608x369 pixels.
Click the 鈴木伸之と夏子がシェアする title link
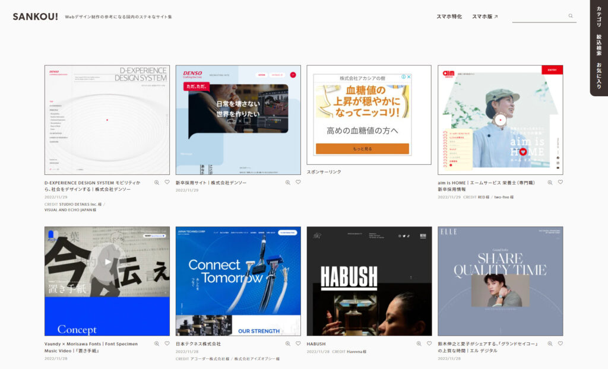point(488,347)
